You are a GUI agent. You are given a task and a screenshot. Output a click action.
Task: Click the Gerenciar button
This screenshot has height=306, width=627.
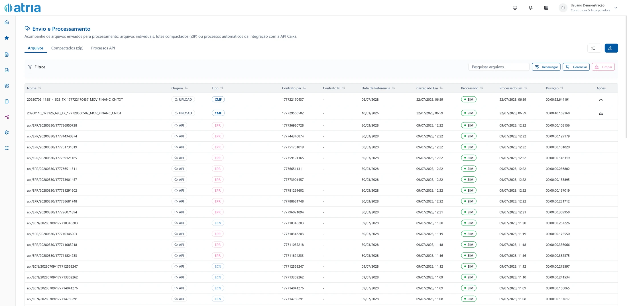point(576,67)
